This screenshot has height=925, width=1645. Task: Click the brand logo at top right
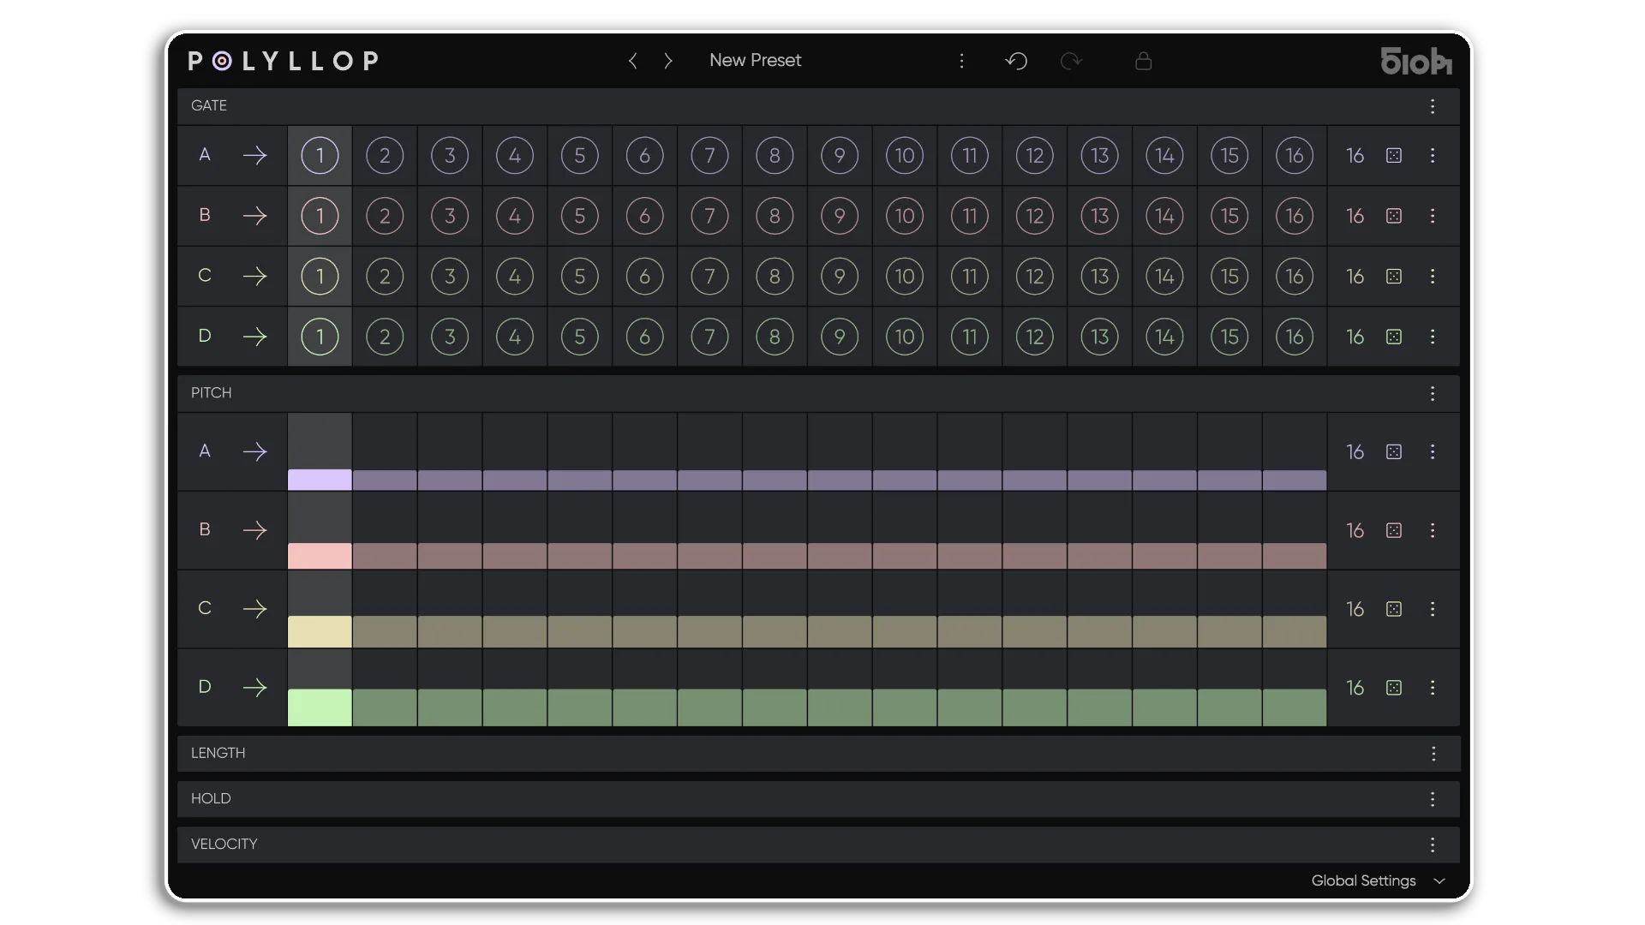[1416, 61]
